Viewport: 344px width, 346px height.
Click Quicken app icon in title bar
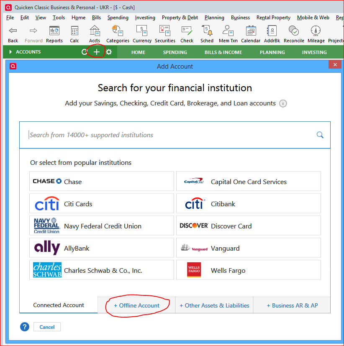[x=8, y=8]
